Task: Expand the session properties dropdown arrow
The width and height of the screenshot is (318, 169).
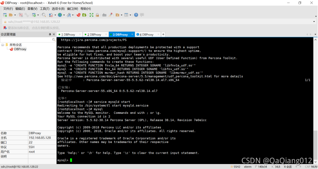Action: (38, 15)
